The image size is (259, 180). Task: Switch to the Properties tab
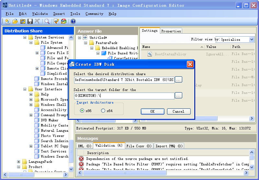point(171,31)
